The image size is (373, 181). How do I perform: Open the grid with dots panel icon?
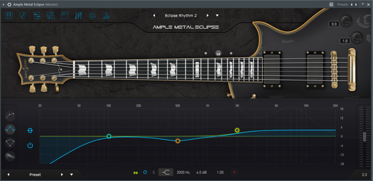click(x=51, y=16)
